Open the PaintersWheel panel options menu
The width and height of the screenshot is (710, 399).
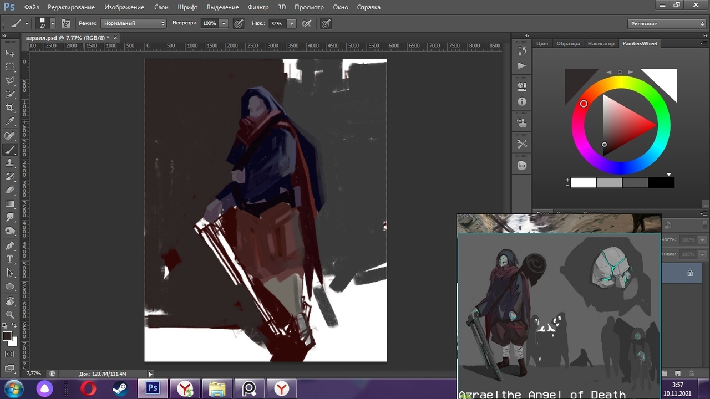click(705, 43)
